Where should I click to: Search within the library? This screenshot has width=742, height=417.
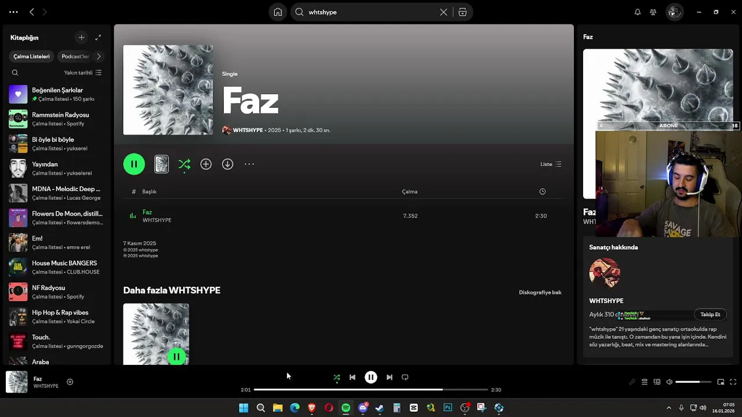pos(15,72)
